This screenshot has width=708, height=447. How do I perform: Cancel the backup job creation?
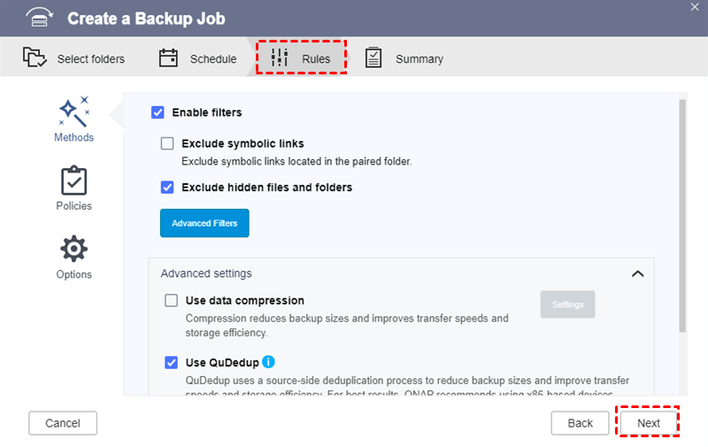click(62, 423)
